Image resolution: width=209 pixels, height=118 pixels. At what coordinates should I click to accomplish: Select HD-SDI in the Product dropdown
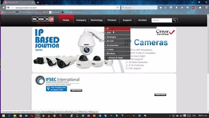coord(117,41)
